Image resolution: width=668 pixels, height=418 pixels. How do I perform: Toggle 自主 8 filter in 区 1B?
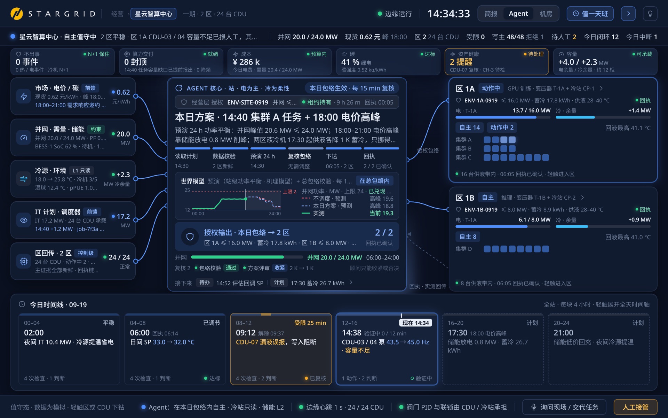coord(468,237)
